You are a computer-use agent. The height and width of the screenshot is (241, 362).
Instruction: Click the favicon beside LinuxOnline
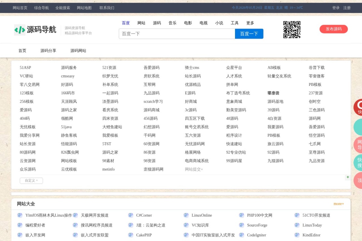(x=186, y=215)
